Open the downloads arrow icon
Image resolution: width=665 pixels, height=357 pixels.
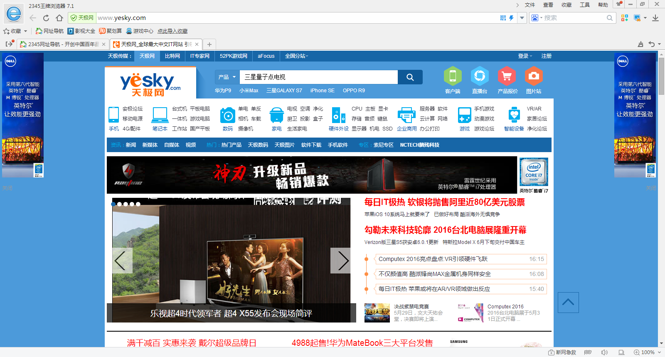pos(655,18)
